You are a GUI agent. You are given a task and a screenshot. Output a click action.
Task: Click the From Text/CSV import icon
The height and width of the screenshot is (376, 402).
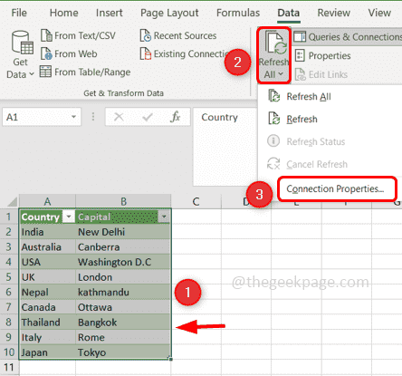[46, 35]
